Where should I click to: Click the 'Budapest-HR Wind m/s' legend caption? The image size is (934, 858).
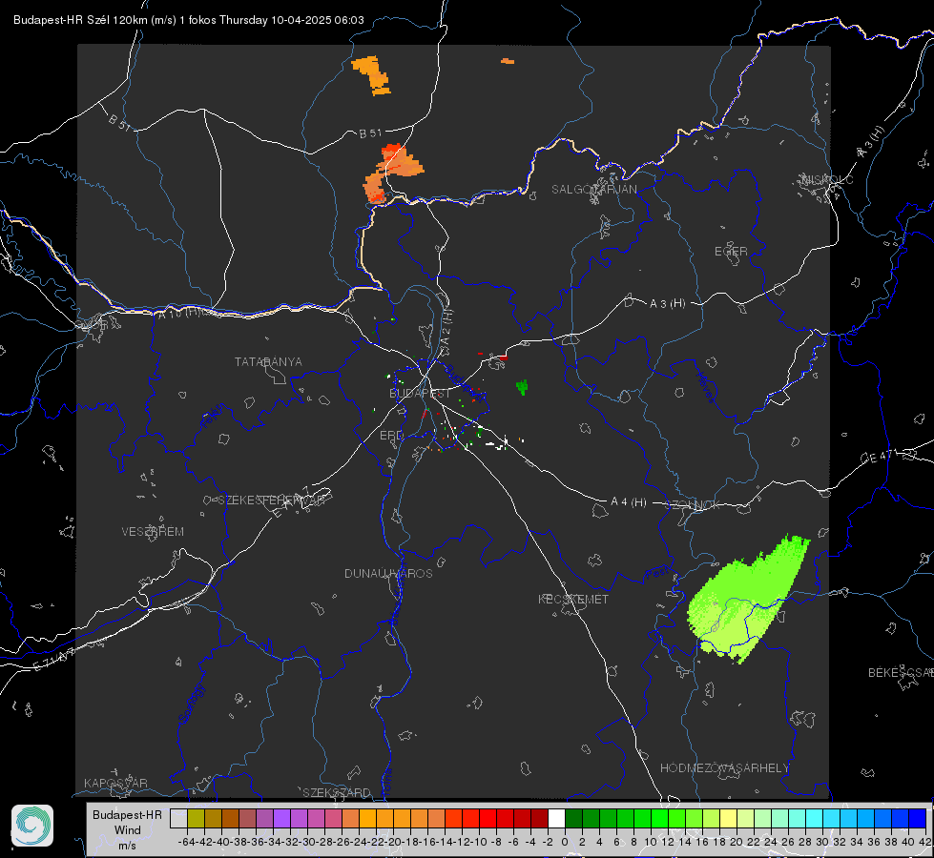[127, 829]
